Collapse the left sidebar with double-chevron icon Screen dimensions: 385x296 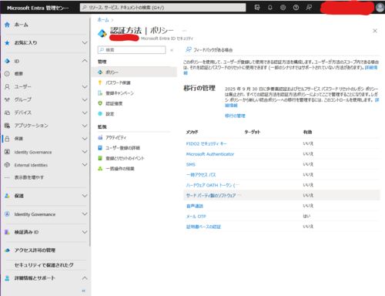click(x=83, y=291)
